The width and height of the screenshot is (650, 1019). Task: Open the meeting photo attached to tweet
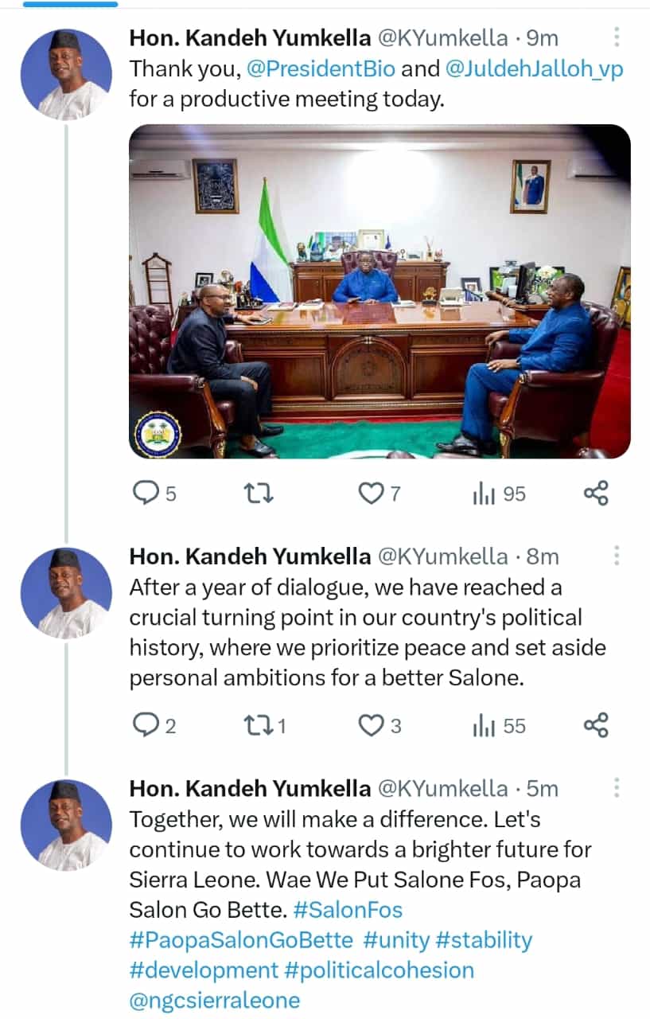pos(379,291)
